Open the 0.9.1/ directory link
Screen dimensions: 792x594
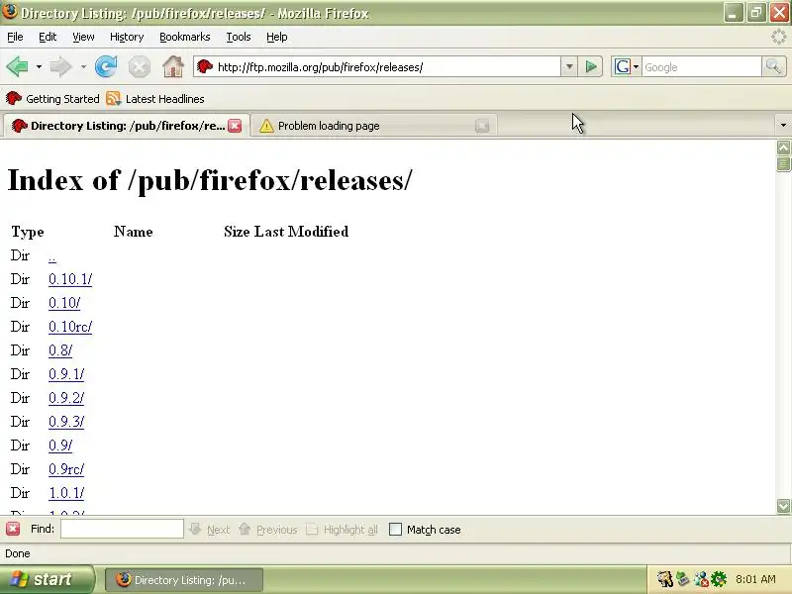coord(66,374)
